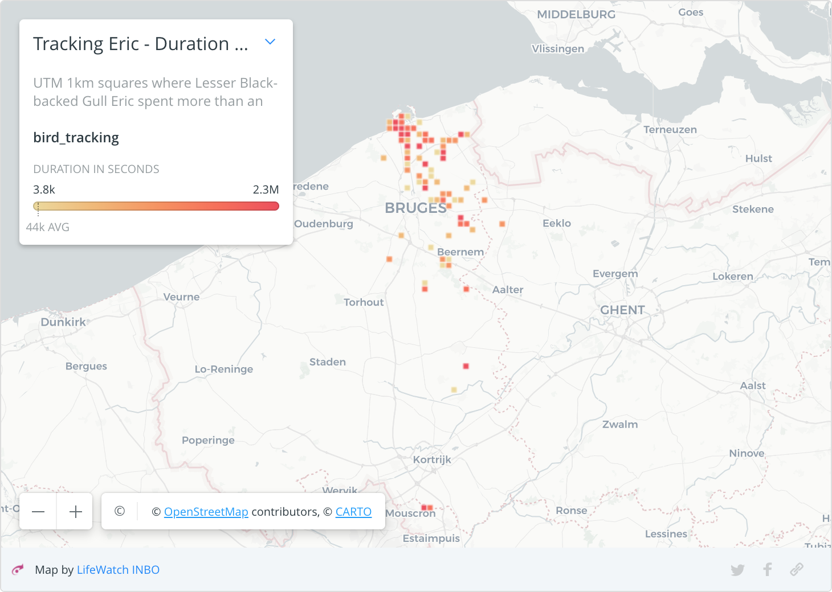Click the Estaimpuis label on map
Viewport: 832px width, 592px height.
point(431,538)
